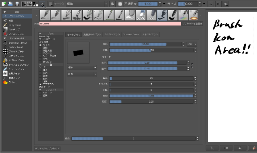Collapse the top brush engines group
257x153 pixels.
5,12
